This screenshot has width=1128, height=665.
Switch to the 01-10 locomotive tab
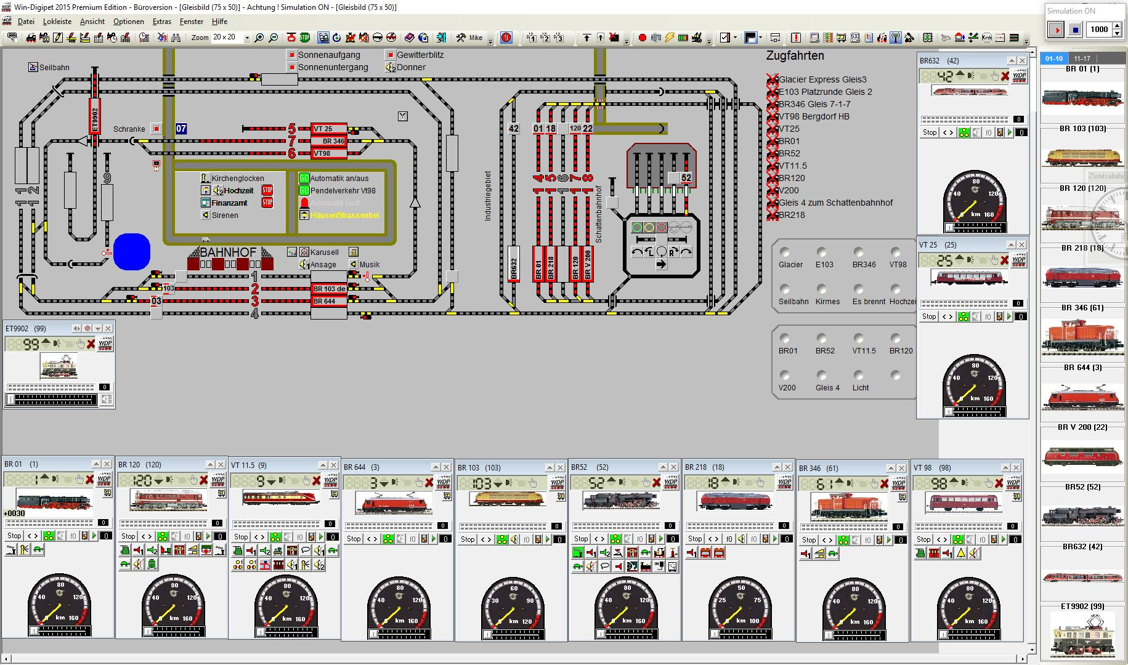pos(1054,58)
